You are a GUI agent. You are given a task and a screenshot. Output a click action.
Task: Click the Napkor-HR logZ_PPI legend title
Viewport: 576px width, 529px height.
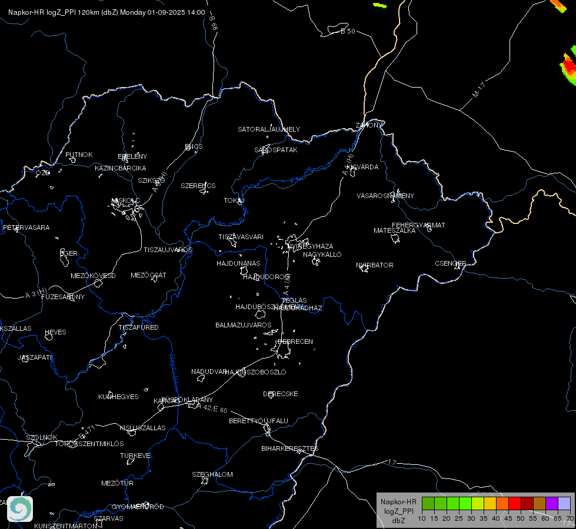tap(398, 511)
